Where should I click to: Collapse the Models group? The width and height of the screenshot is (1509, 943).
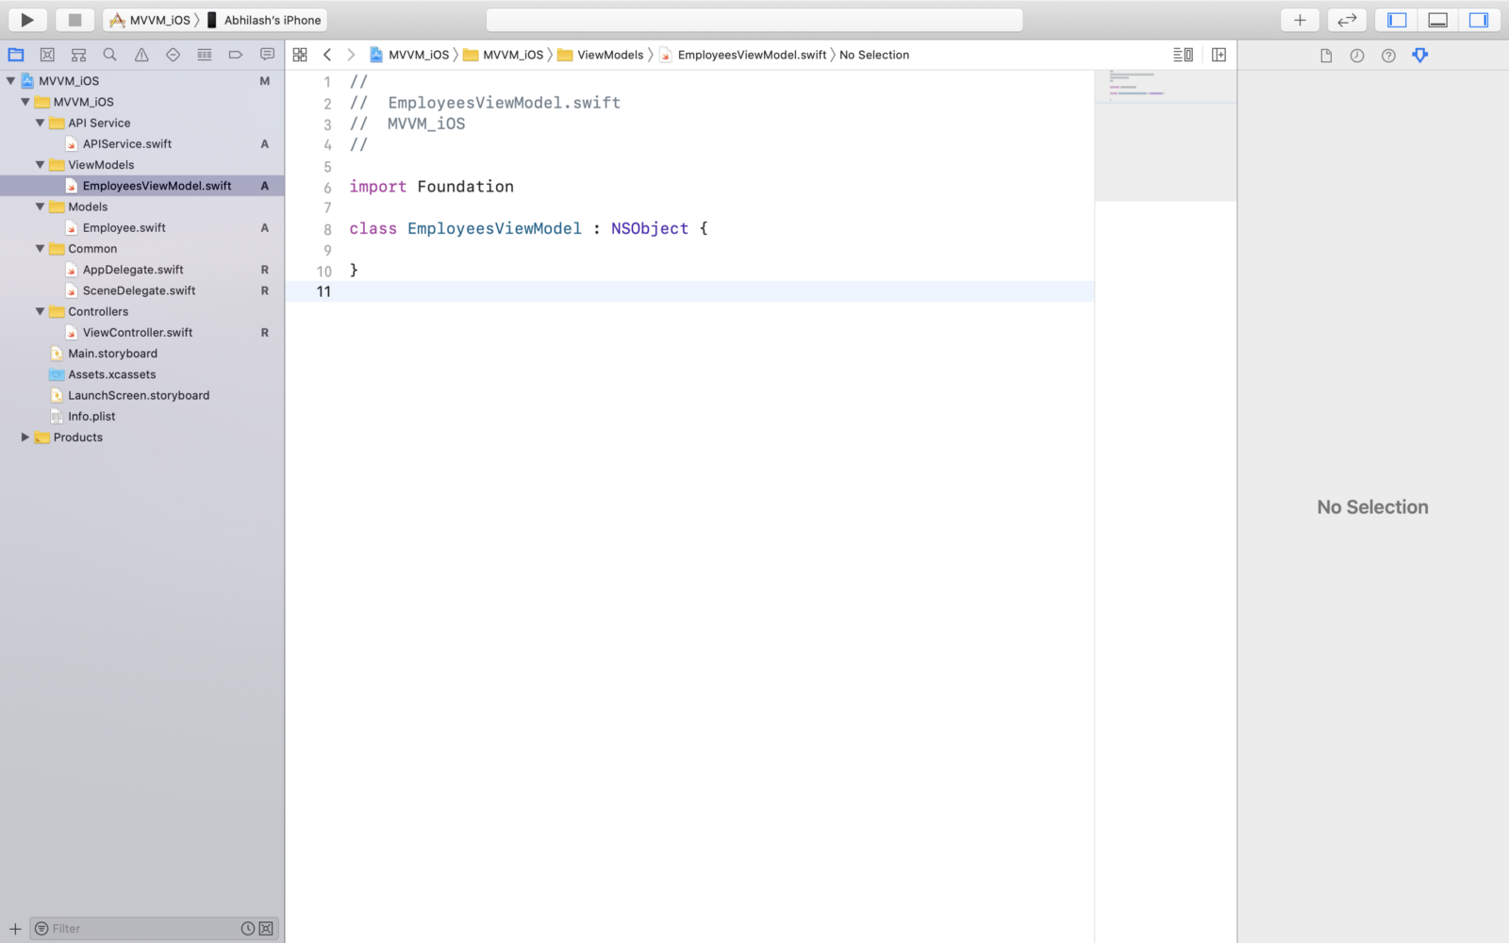[40, 207]
